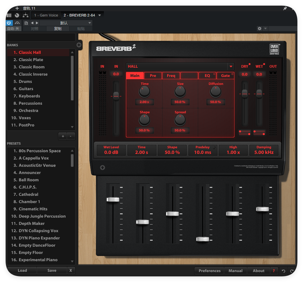This screenshot has width=303, height=282.
Task: Toggle the DRY mute red dot
Action: point(250,64)
